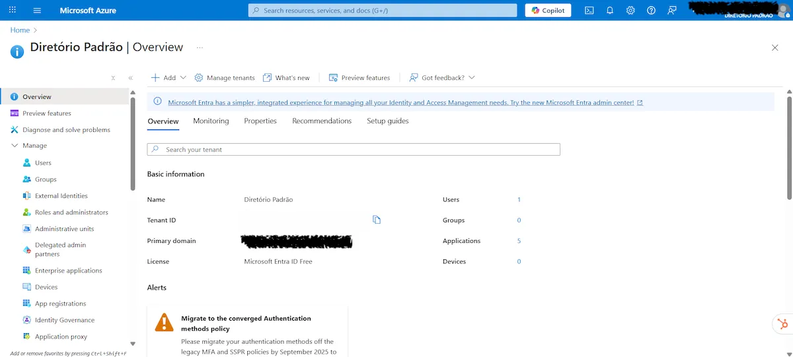
Task: Click the App registrations icon
Action: pos(27,304)
